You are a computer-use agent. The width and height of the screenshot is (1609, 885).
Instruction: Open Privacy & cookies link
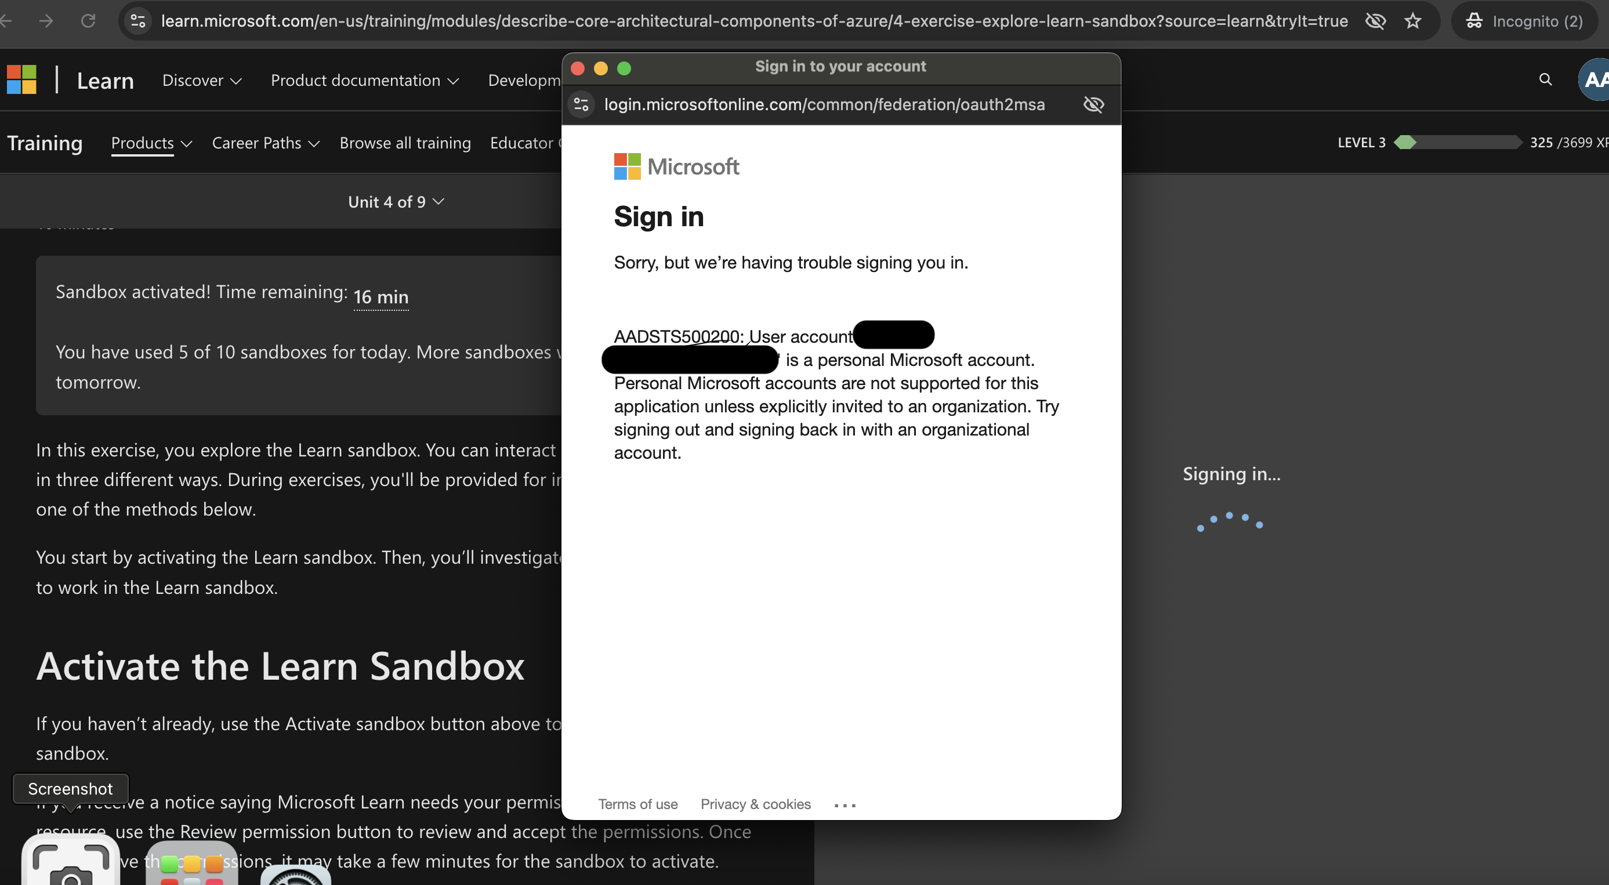(x=755, y=804)
